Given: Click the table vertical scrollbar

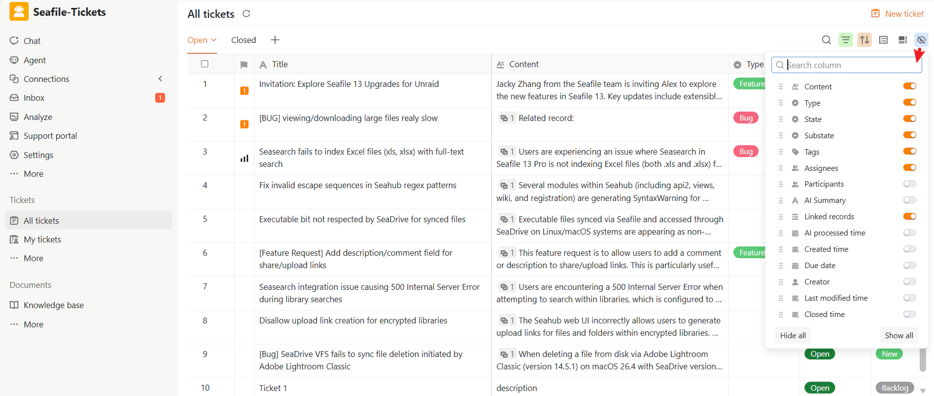Looking at the screenshot, I should tap(923, 359).
